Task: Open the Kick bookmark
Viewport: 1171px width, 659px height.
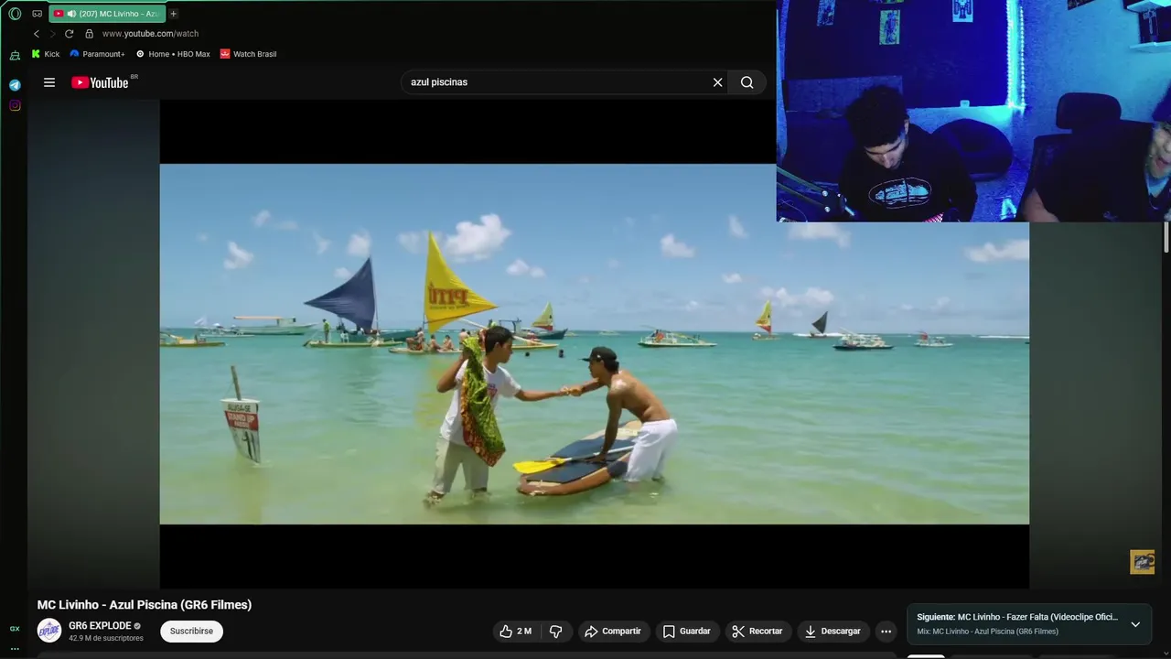Action: (46, 54)
